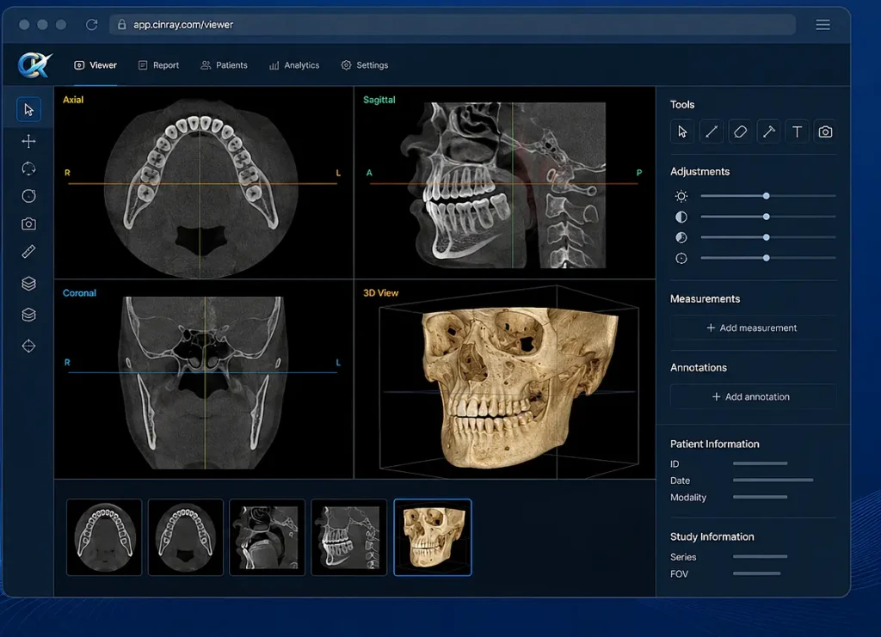
Task: Select the fourth thumbnail sagittal teeth view
Action: (349, 537)
